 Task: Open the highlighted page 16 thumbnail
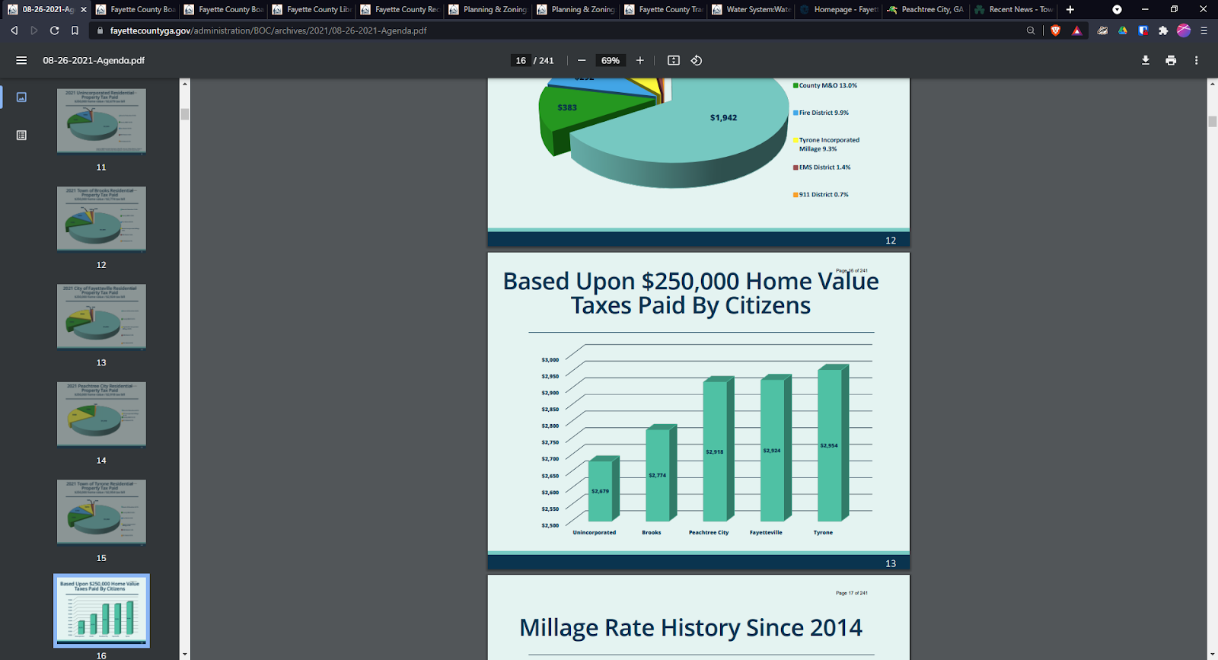click(x=101, y=611)
